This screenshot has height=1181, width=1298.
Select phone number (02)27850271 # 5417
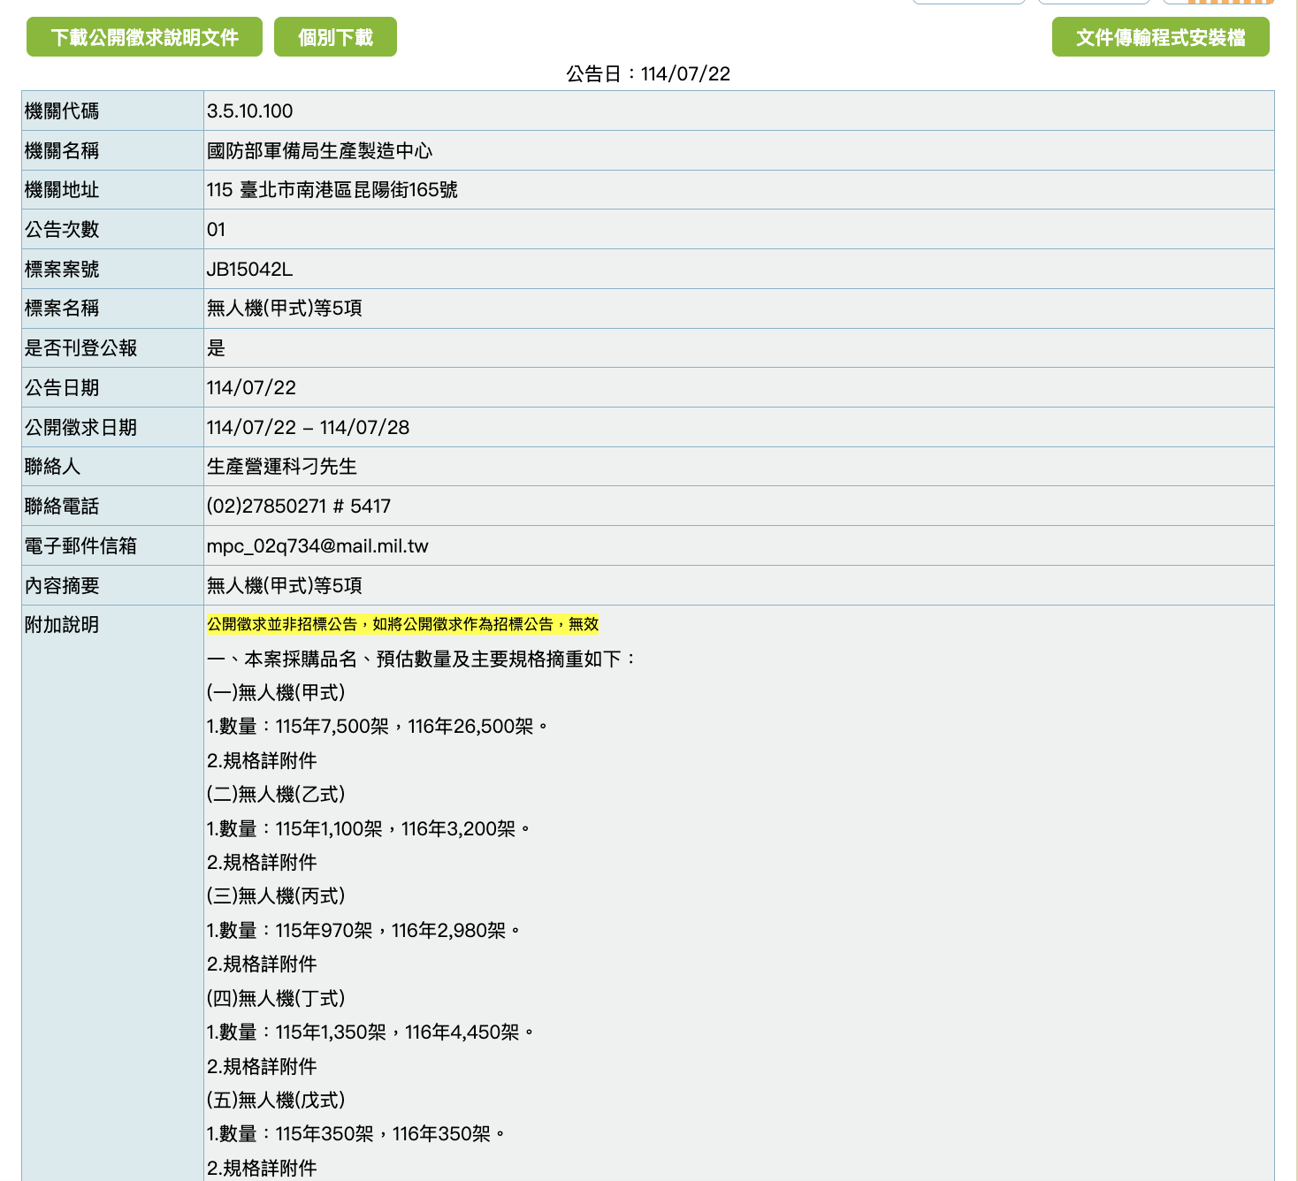pos(298,507)
